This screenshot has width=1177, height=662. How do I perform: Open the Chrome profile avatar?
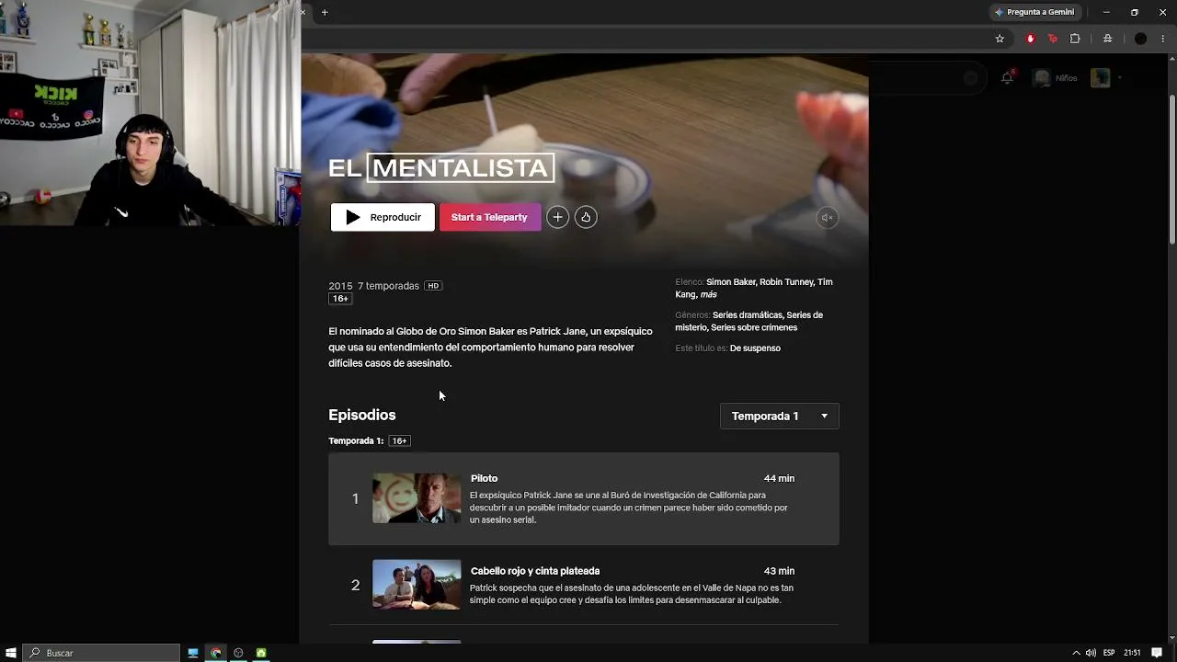point(1140,39)
